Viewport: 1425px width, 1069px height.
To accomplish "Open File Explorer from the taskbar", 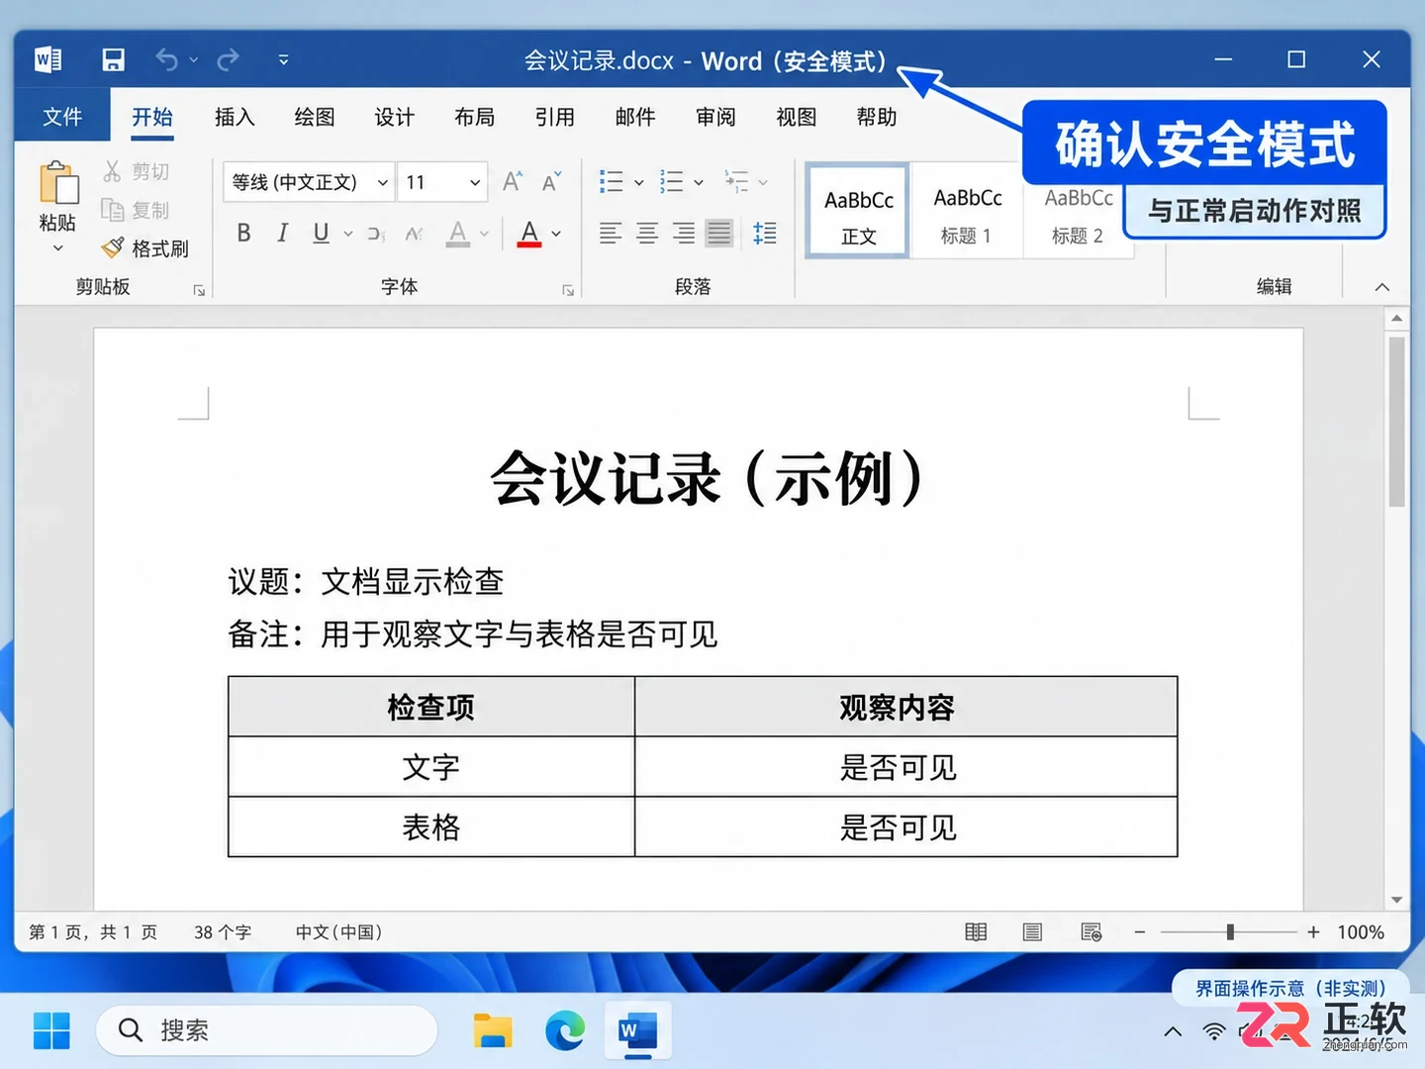I will 492,1030.
